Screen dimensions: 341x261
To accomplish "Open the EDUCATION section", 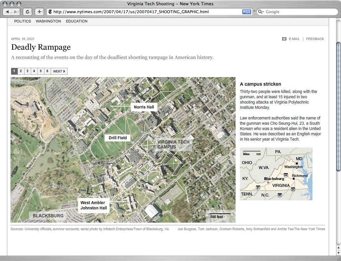I will click(77, 21).
